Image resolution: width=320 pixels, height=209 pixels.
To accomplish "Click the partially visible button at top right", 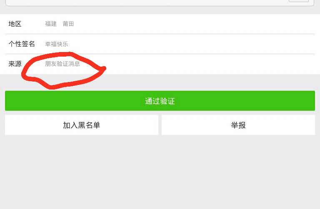I will pyautogui.click(x=299, y=1).
